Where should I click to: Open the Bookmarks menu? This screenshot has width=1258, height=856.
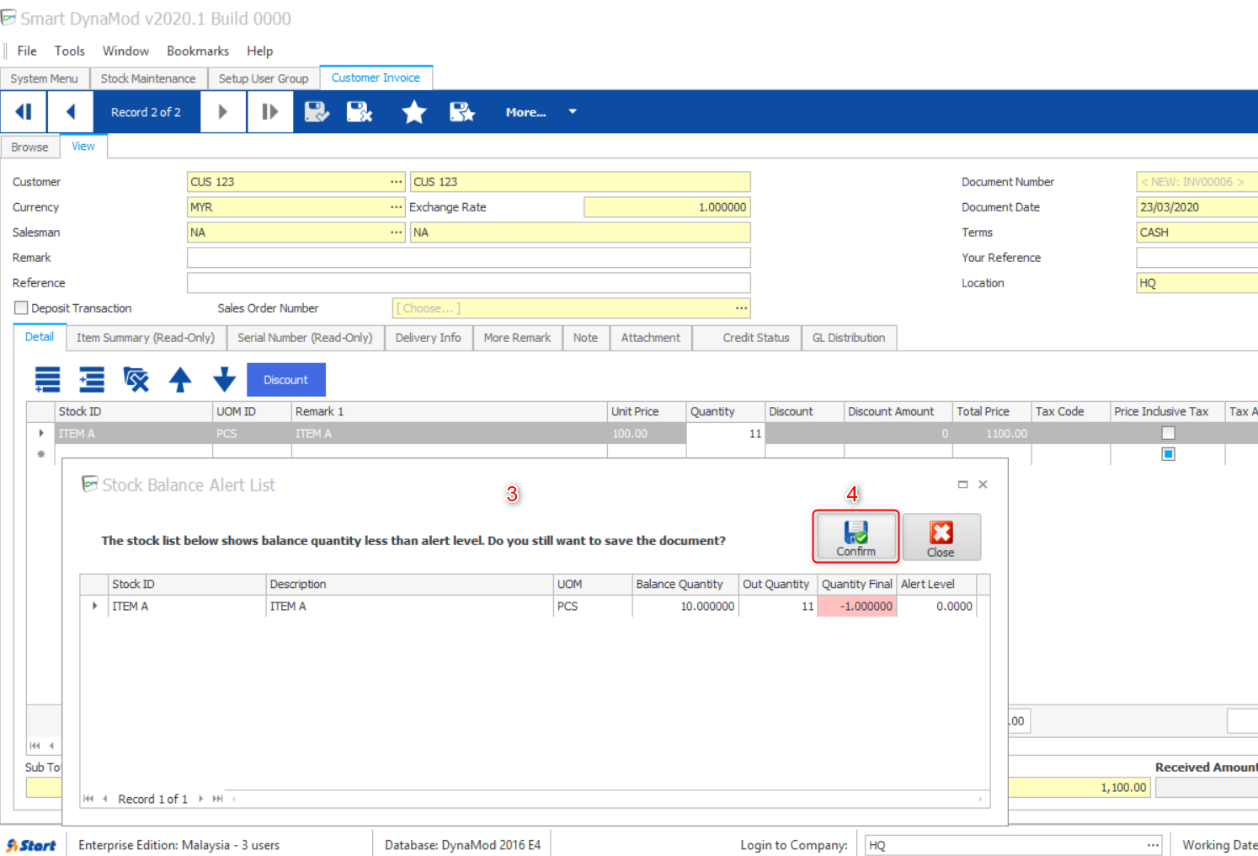(198, 51)
